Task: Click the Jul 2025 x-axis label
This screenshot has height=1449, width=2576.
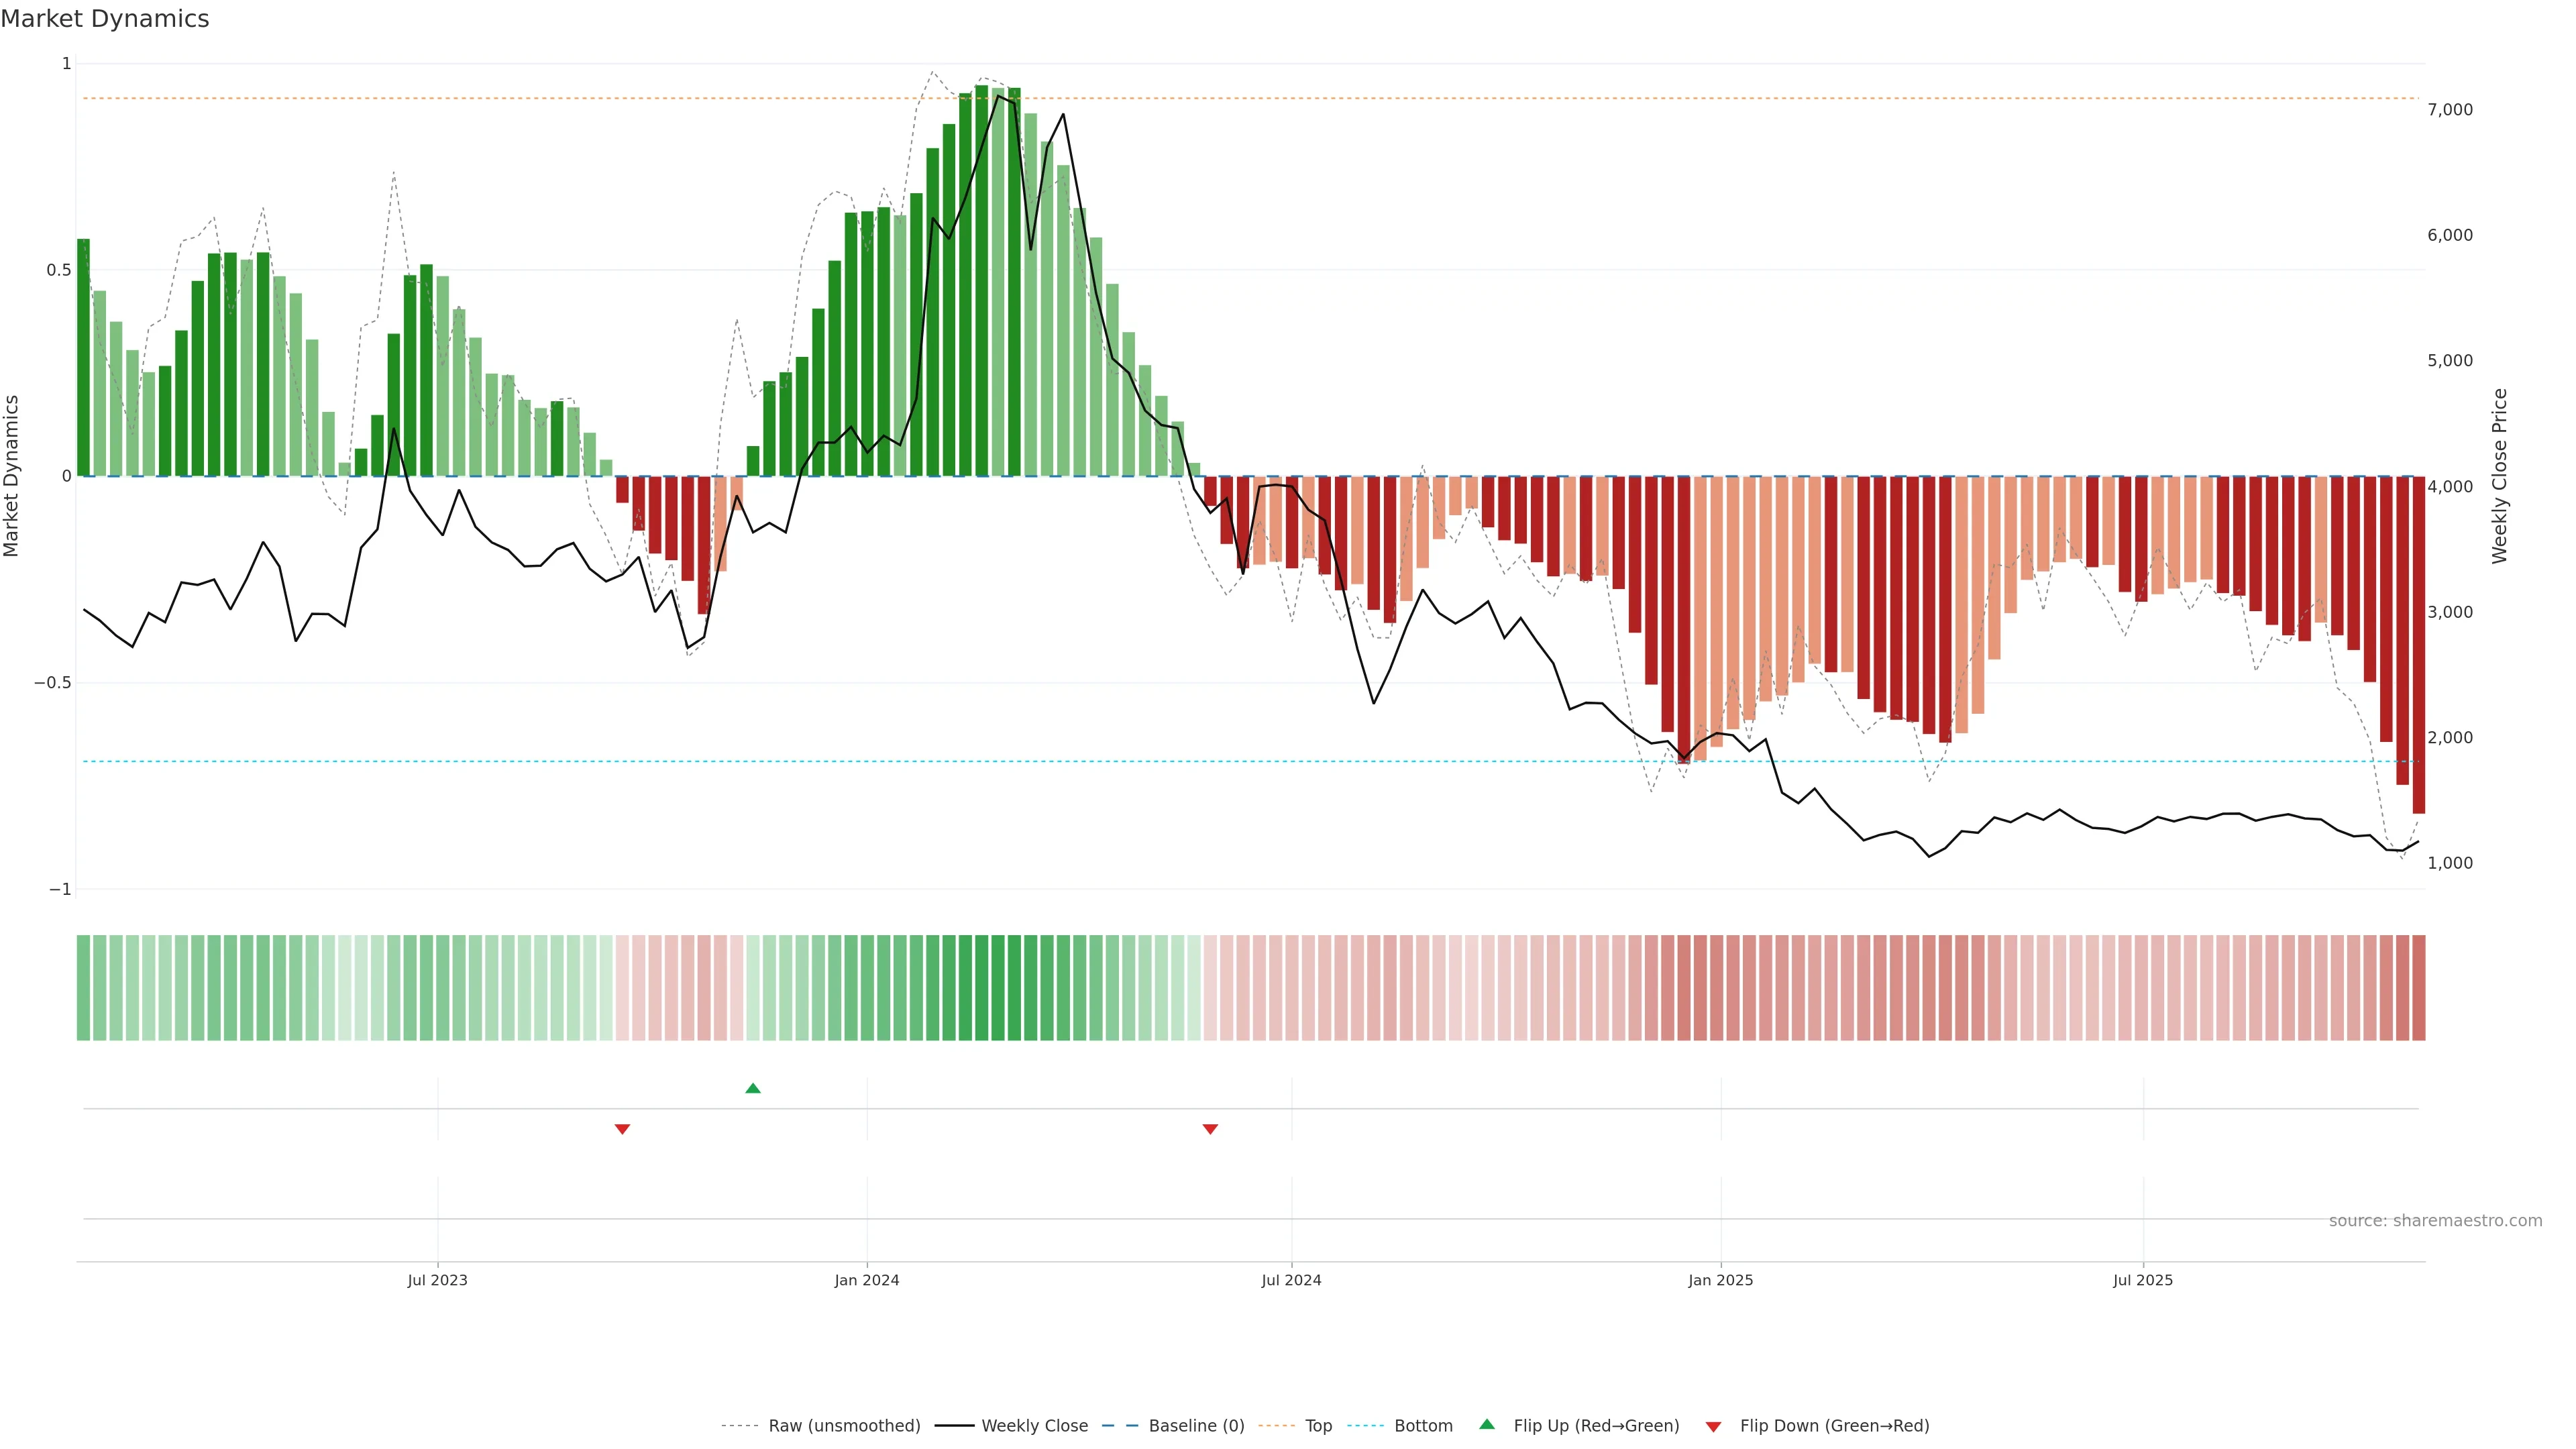Action: coord(2142,1280)
